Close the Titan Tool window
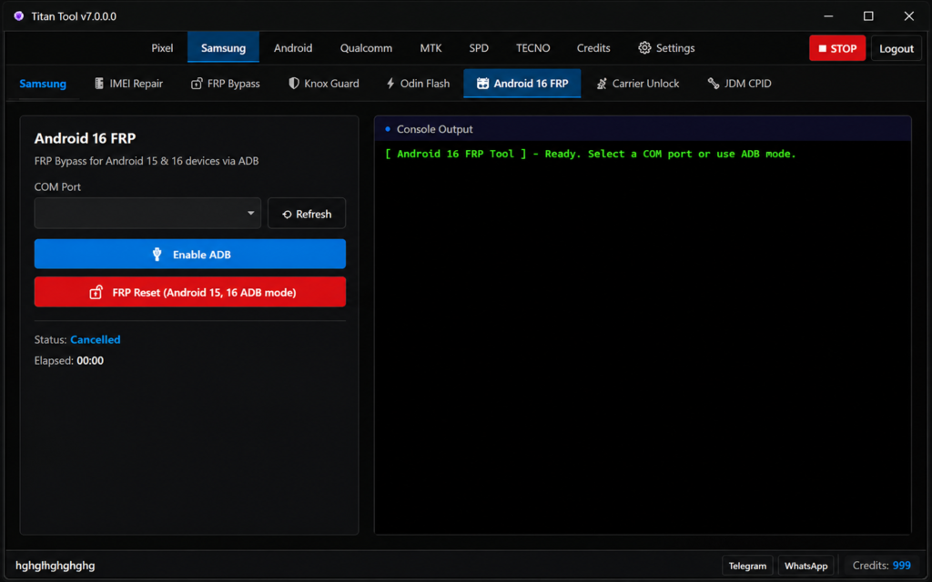Image resolution: width=932 pixels, height=582 pixels. [909, 16]
